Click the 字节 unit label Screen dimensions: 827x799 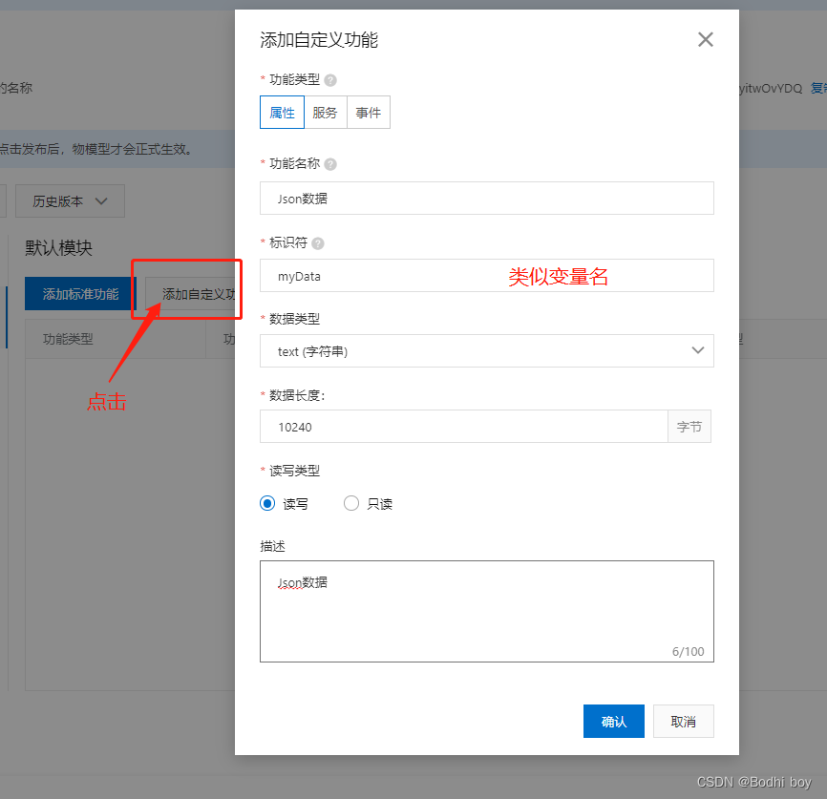click(689, 426)
